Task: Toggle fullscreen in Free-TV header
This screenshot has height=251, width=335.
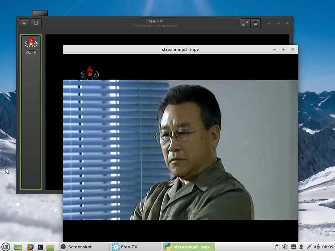Action: point(245,23)
